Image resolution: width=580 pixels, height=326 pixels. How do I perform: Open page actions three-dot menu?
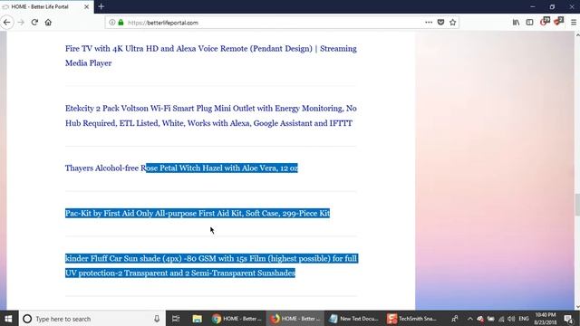[x=429, y=22]
